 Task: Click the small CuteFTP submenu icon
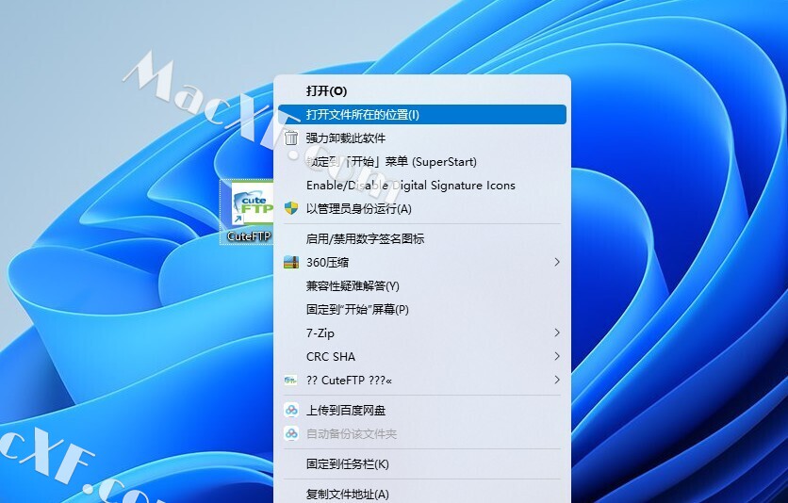[x=290, y=380]
